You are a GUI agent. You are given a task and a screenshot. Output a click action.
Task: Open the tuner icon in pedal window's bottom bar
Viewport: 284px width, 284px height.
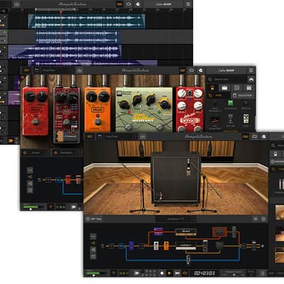tap(50, 207)
